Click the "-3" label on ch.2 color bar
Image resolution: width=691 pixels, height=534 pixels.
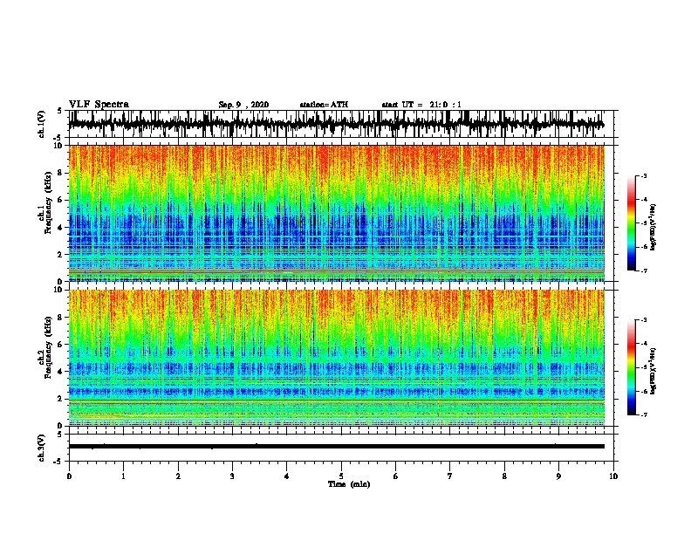tap(644, 320)
